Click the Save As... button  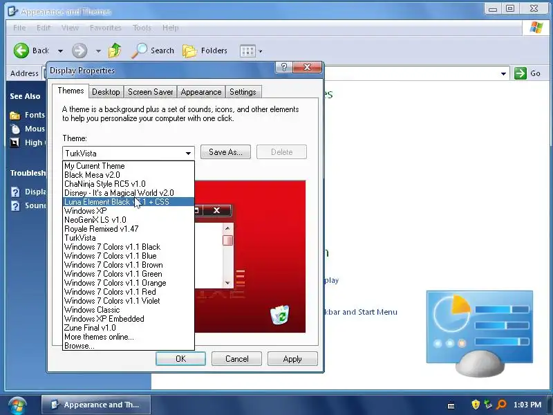[x=226, y=152]
